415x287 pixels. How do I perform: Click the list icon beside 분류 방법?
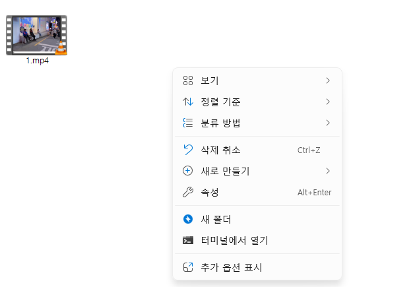[188, 123]
